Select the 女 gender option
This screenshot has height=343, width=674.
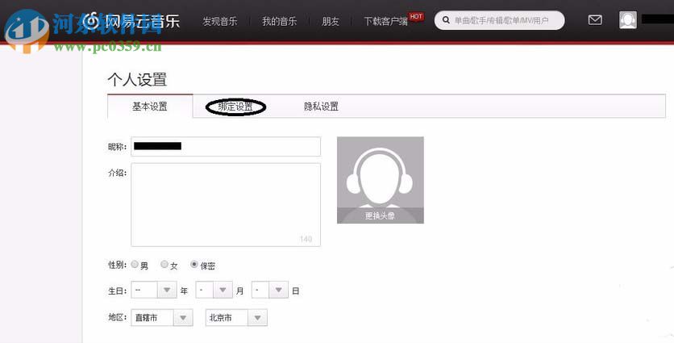[164, 264]
